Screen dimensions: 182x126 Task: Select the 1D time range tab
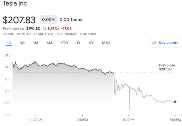[x=9, y=43]
